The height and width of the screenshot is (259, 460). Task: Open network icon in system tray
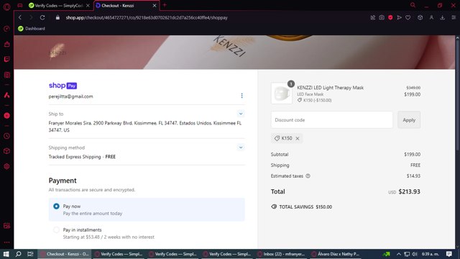(407, 254)
